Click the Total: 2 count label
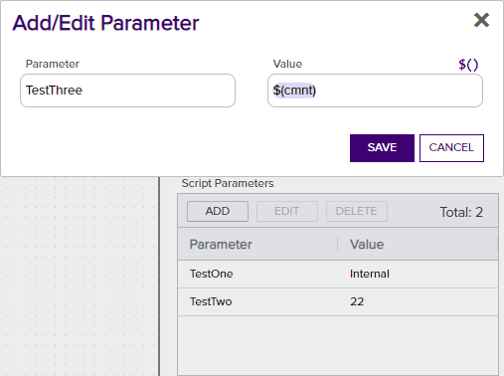This screenshot has width=504, height=376. pos(461,212)
